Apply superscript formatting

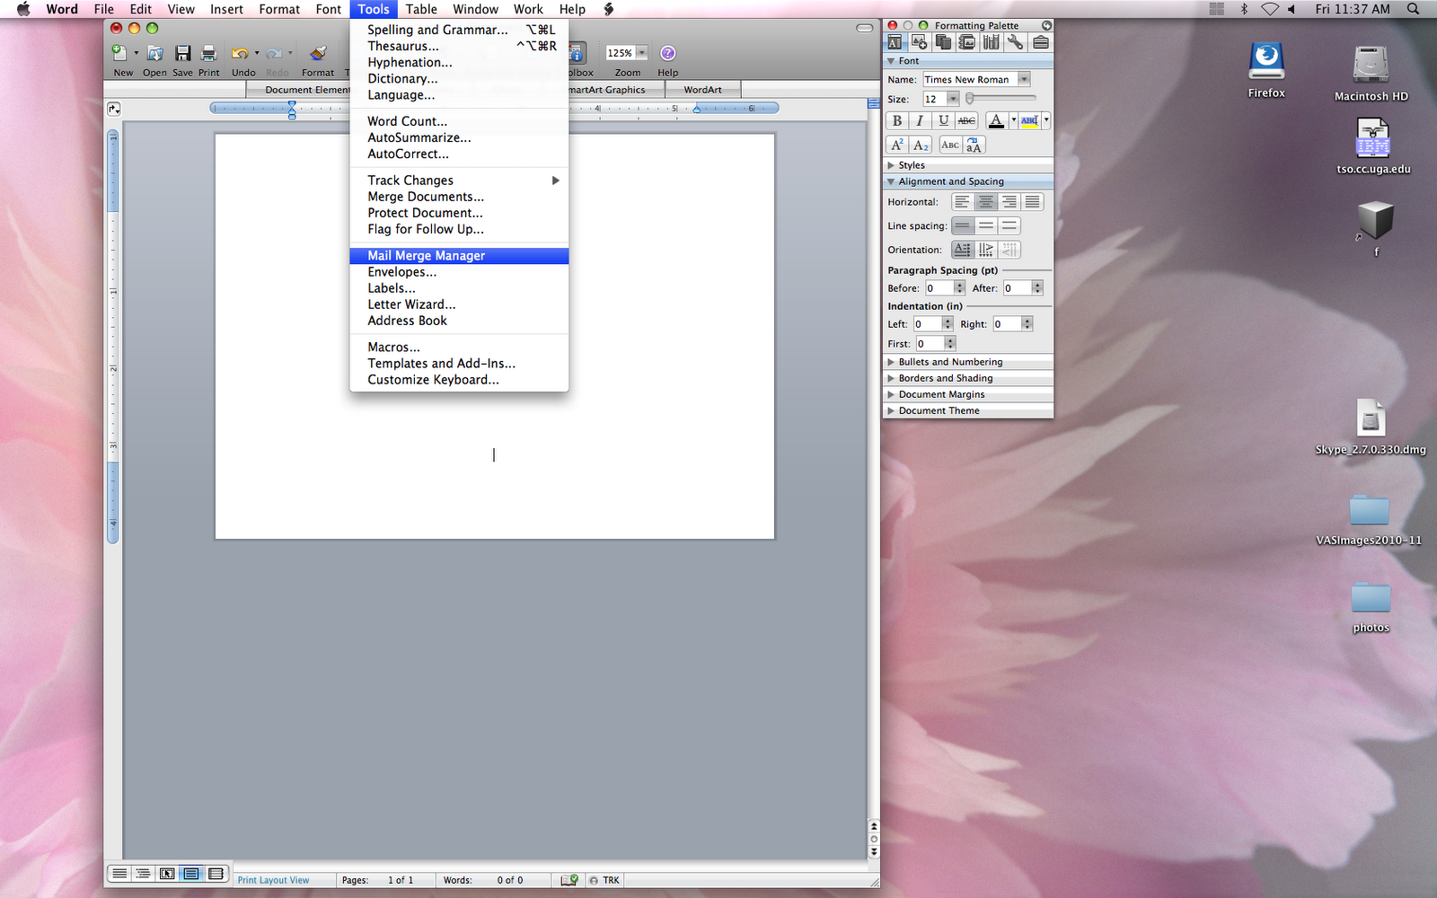tap(898, 144)
